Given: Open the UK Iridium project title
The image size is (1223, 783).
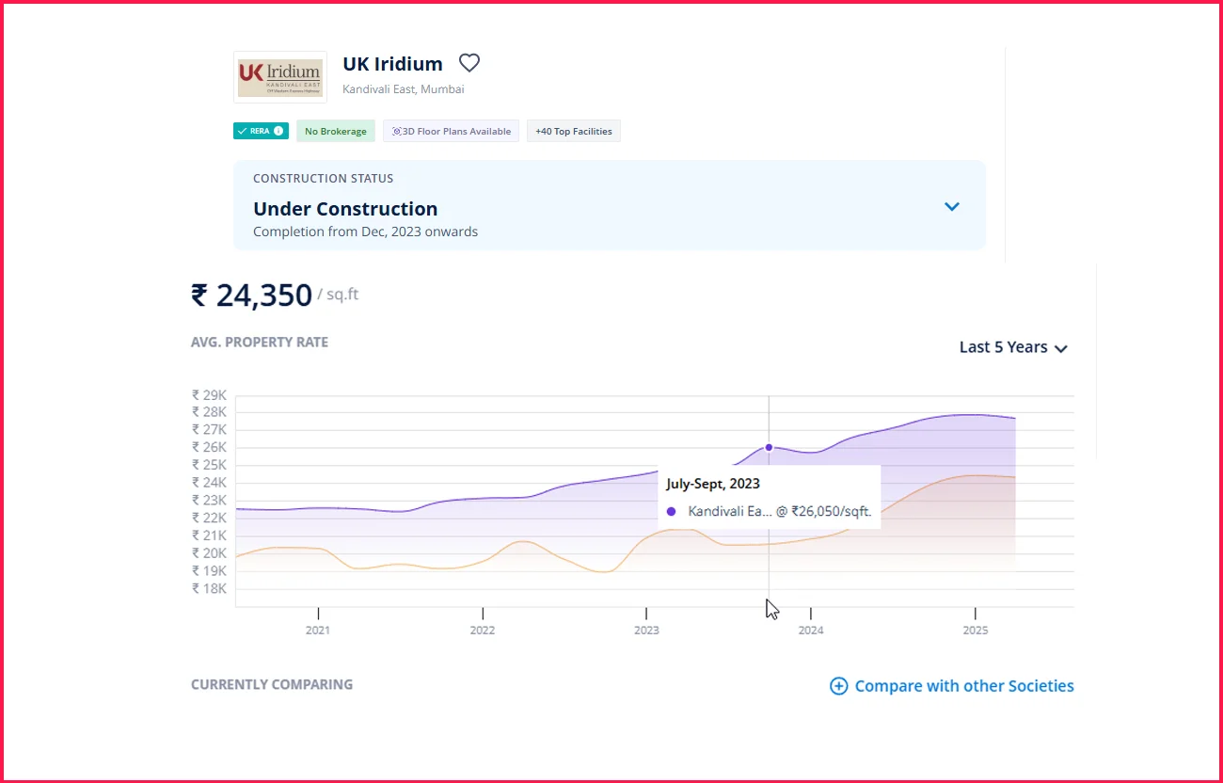Looking at the screenshot, I should pos(392,64).
